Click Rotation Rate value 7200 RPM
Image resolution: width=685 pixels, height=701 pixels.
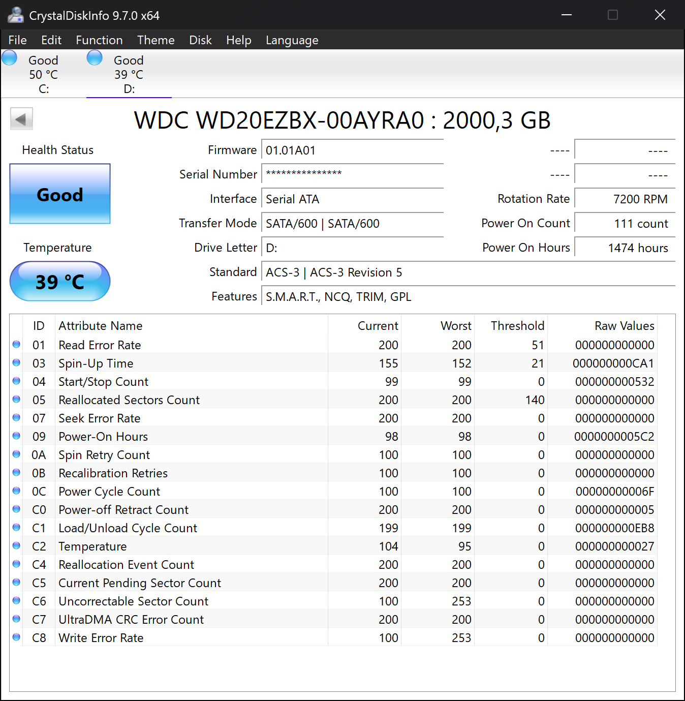click(x=625, y=199)
